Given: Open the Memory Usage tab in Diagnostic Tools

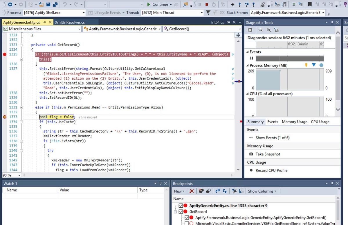Looking at the screenshot, I should 294,121.
